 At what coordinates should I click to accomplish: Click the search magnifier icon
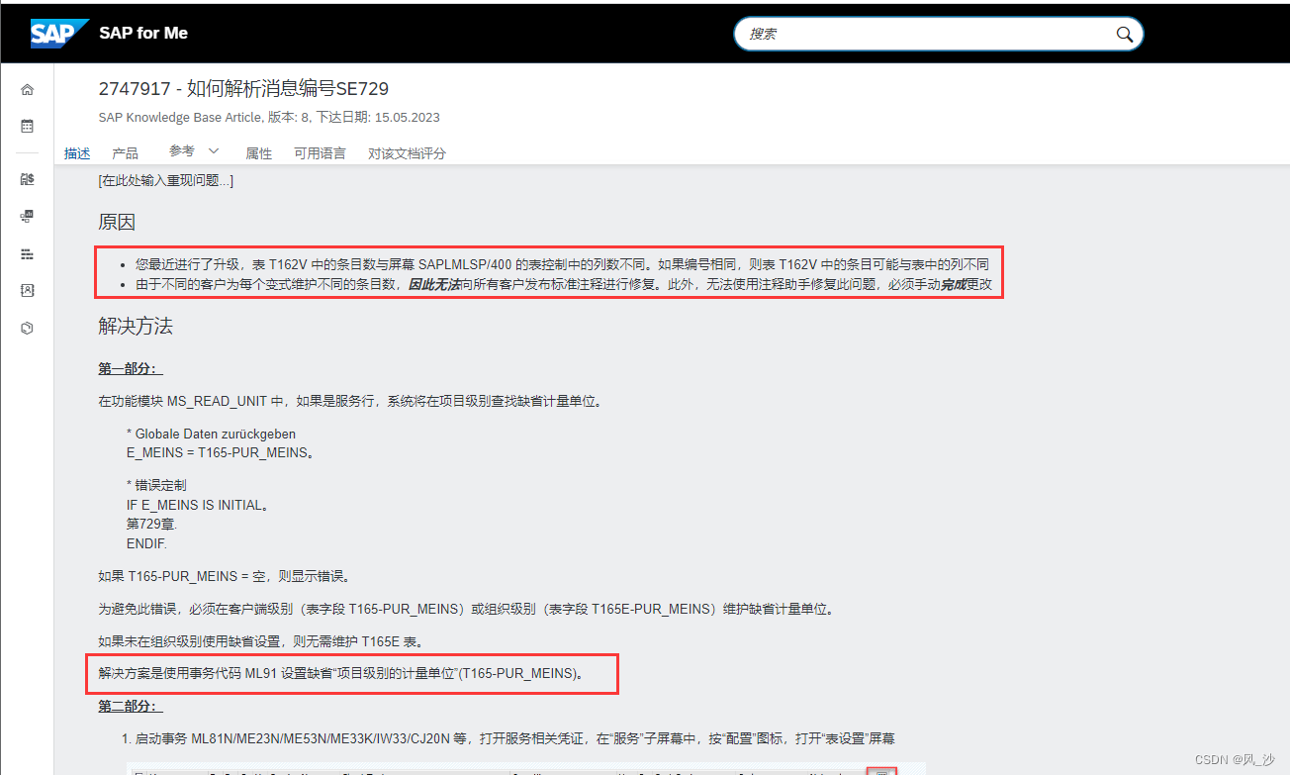tap(1124, 34)
